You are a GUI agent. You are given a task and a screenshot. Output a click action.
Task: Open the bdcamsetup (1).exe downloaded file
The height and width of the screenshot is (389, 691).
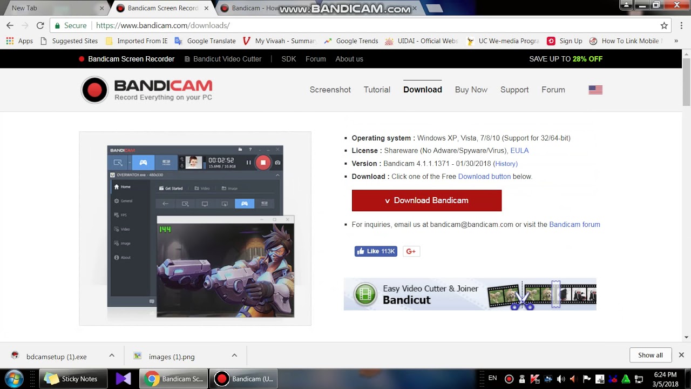point(56,357)
